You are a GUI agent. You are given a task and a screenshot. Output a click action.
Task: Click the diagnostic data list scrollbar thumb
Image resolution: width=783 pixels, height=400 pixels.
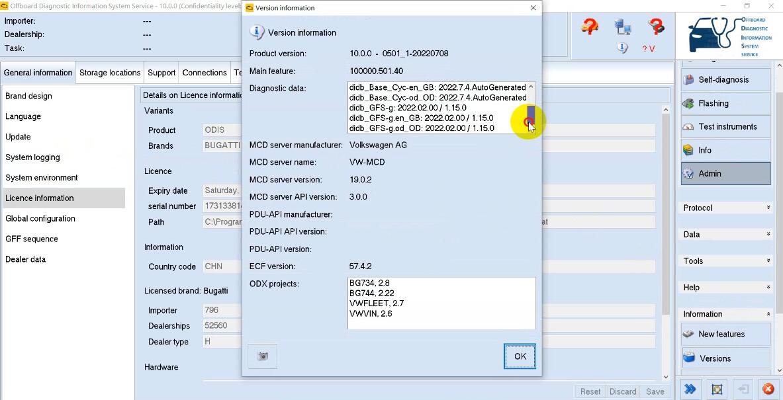point(531,114)
